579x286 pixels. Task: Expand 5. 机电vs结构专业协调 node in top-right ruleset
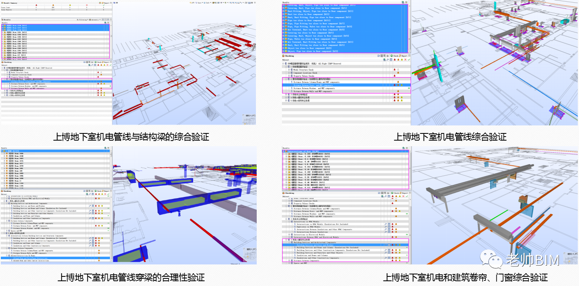[286, 100]
